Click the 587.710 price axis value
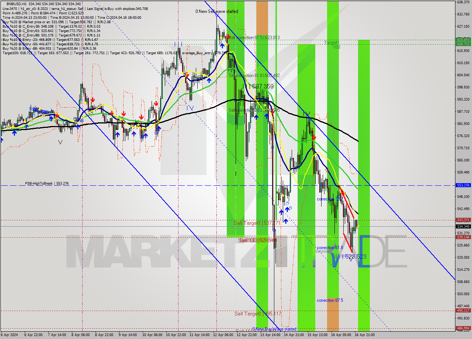The width and height of the screenshot is (472, 339). [x=463, y=111]
